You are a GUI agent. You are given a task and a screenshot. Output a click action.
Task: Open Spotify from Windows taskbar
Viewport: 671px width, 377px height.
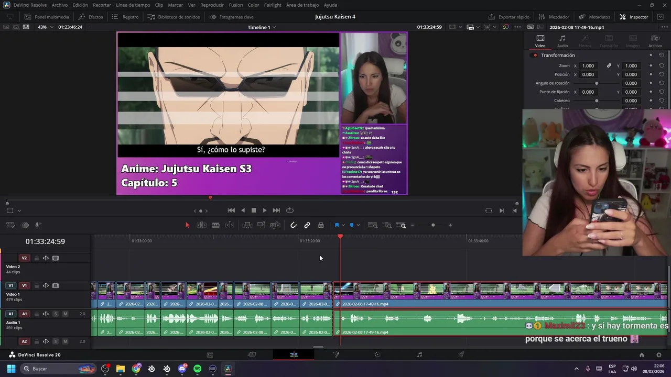click(x=197, y=369)
